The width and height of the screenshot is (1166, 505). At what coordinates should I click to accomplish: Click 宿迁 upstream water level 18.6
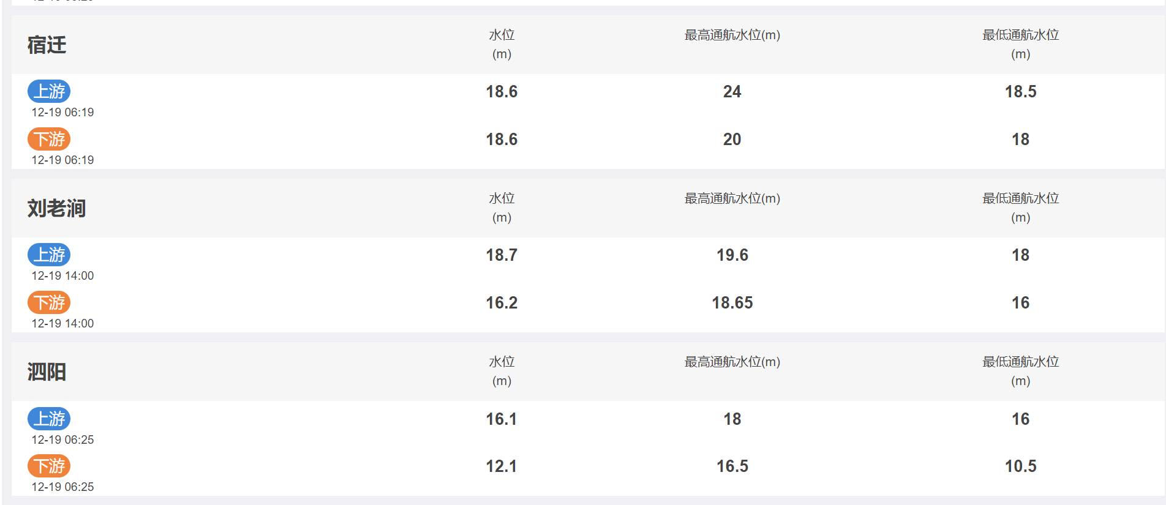point(502,92)
